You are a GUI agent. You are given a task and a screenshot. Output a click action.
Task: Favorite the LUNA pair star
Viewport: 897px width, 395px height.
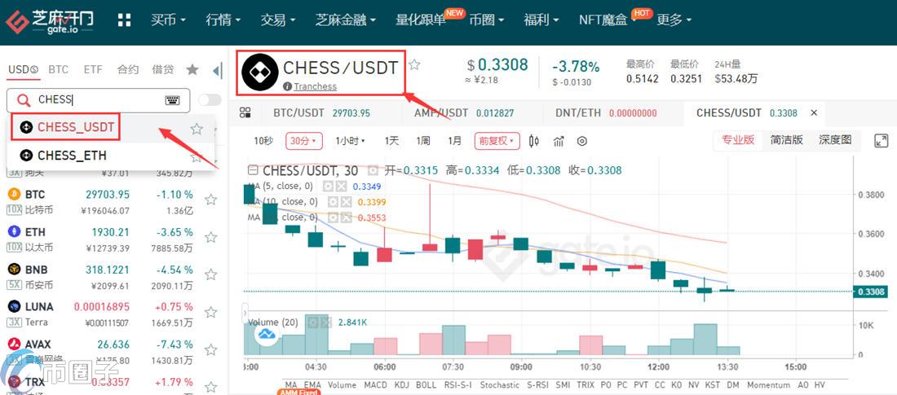pos(210,312)
